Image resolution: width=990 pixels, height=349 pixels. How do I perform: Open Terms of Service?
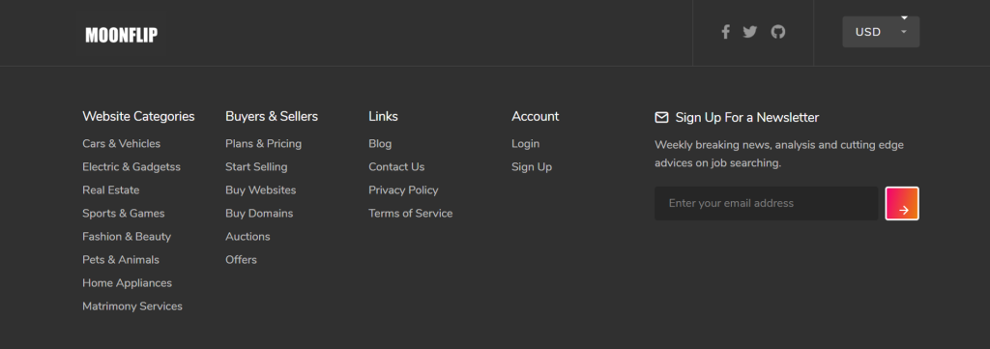pos(410,214)
